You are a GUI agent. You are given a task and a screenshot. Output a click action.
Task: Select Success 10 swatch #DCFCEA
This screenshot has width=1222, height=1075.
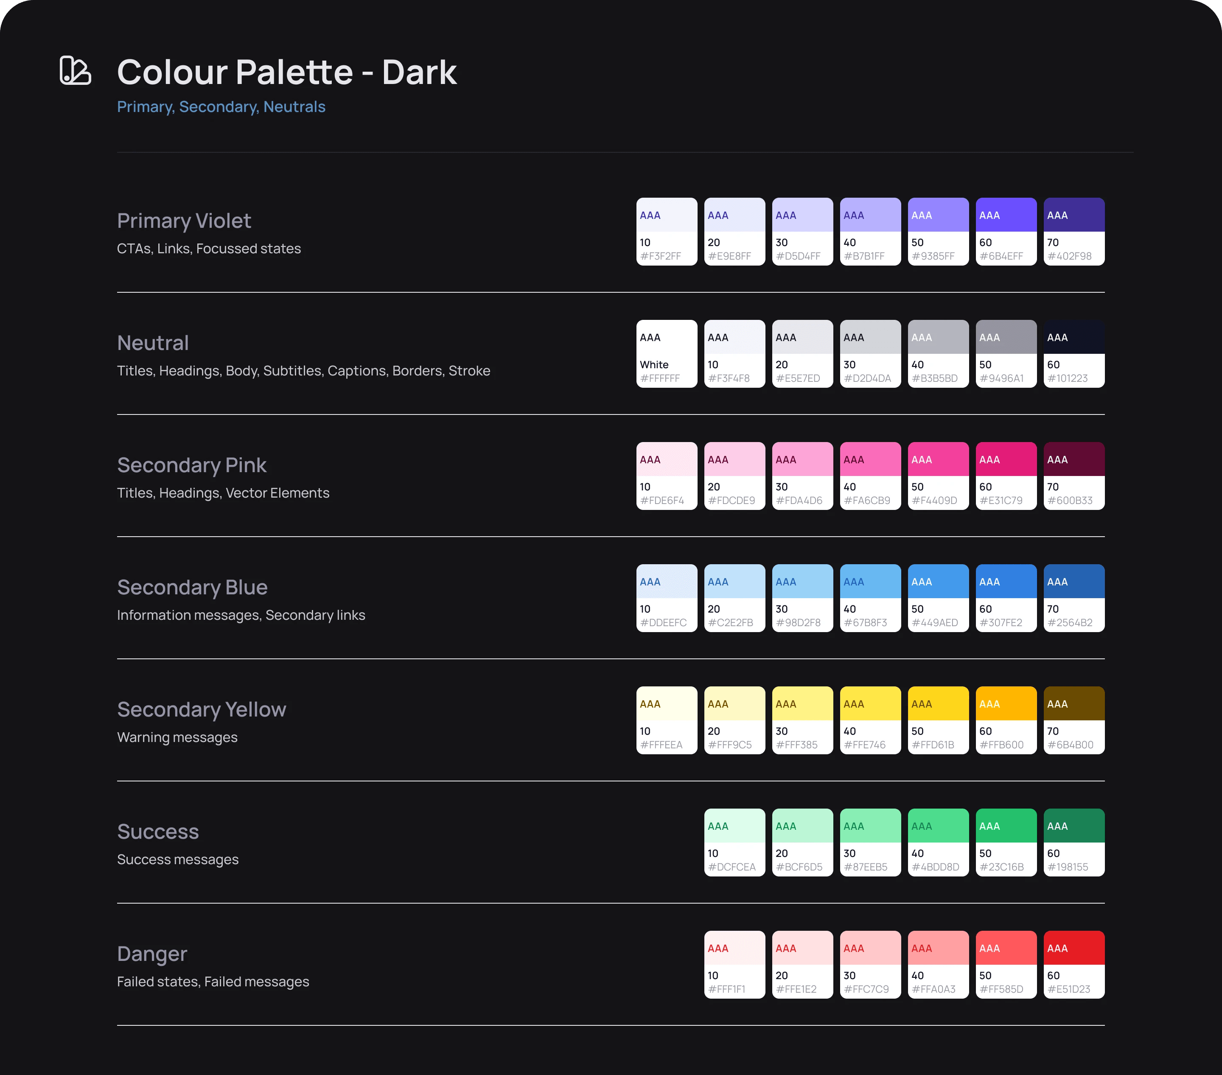[734, 843]
